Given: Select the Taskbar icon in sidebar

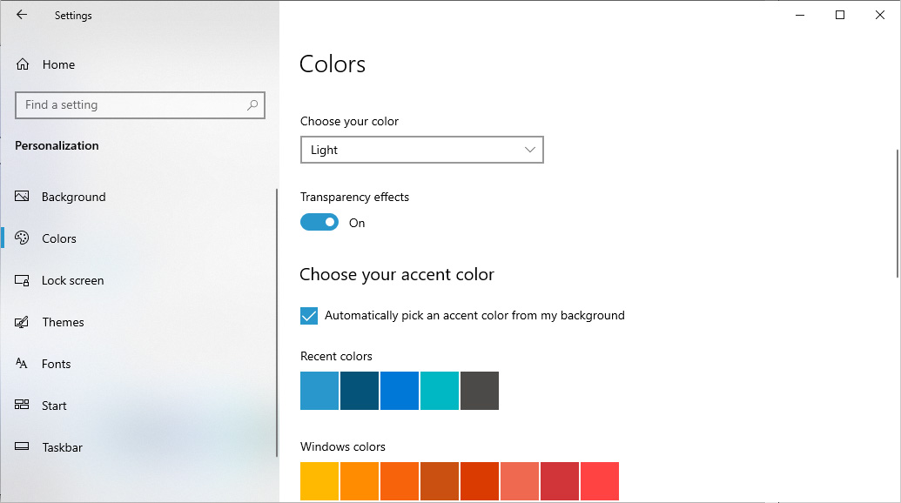Looking at the screenshot, I should pyautogui.click(x=22, y=447).
